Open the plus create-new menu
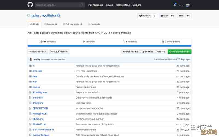The height and width of the screenshot is (137, 219). (181, 5)
